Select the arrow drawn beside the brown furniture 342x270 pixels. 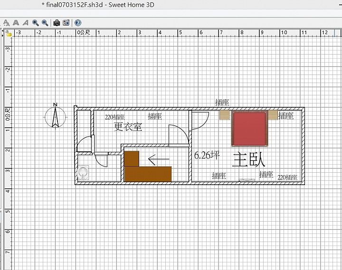[x=159, y=159]
